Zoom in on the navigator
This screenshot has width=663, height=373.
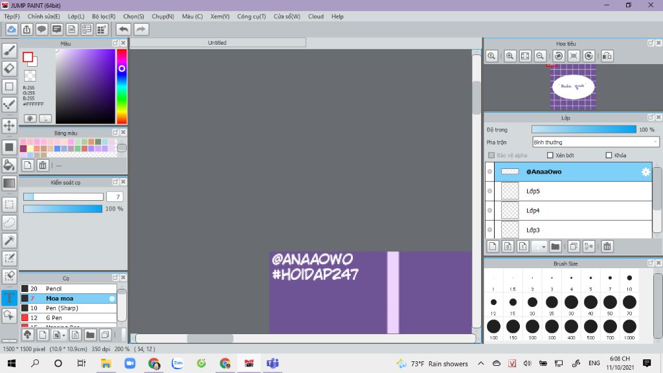coord(510,56)
